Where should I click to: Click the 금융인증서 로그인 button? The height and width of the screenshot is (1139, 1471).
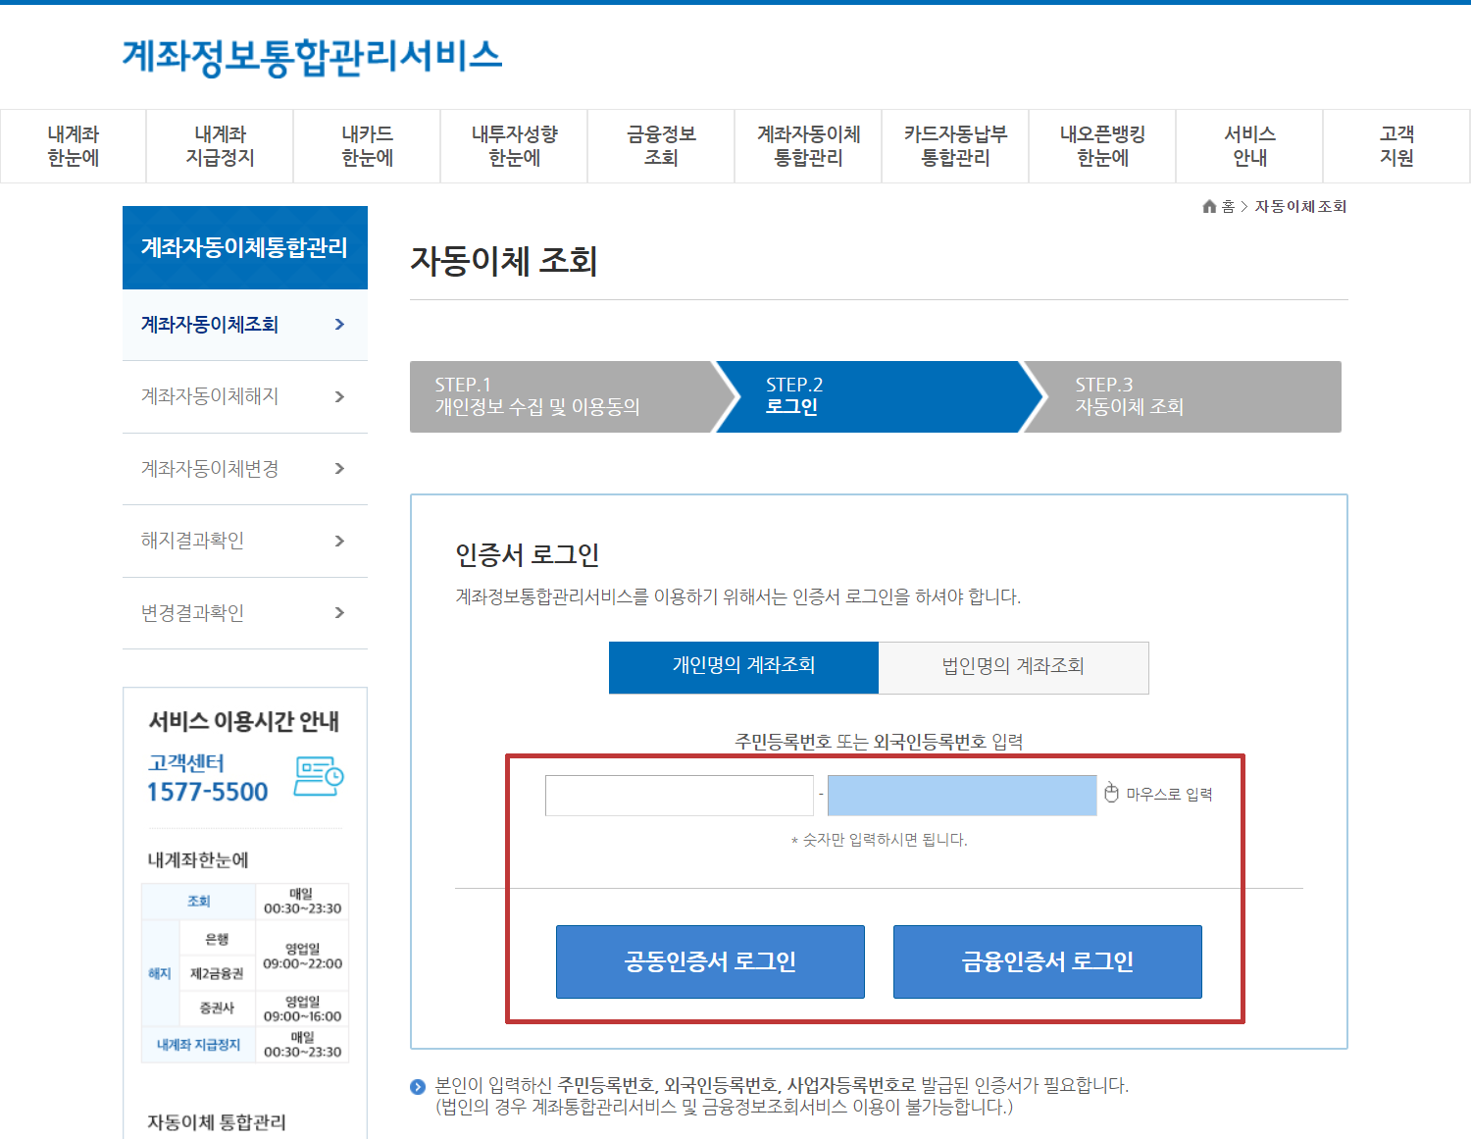(x=1046, y=961)
